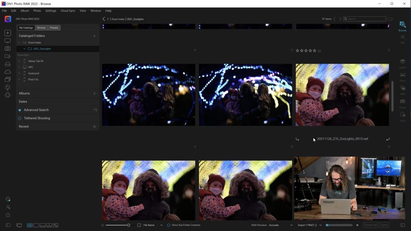Expand the HPC device entry
Screen dimensions: 411x231
[x=19, y=67]
